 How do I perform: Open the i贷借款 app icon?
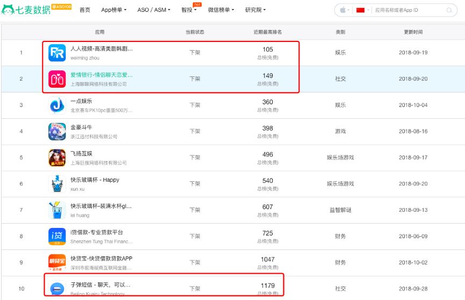coord(57,236)
